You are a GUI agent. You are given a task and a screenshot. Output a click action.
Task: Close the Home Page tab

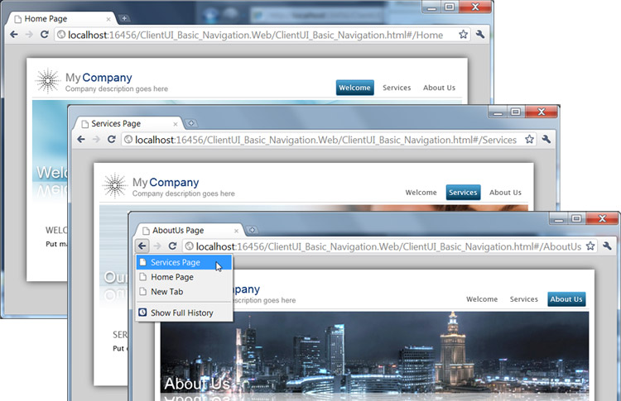point(108,19)
